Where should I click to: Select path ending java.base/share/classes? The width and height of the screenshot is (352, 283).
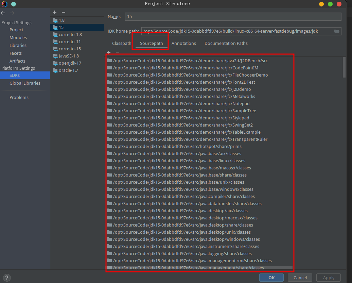180,175
